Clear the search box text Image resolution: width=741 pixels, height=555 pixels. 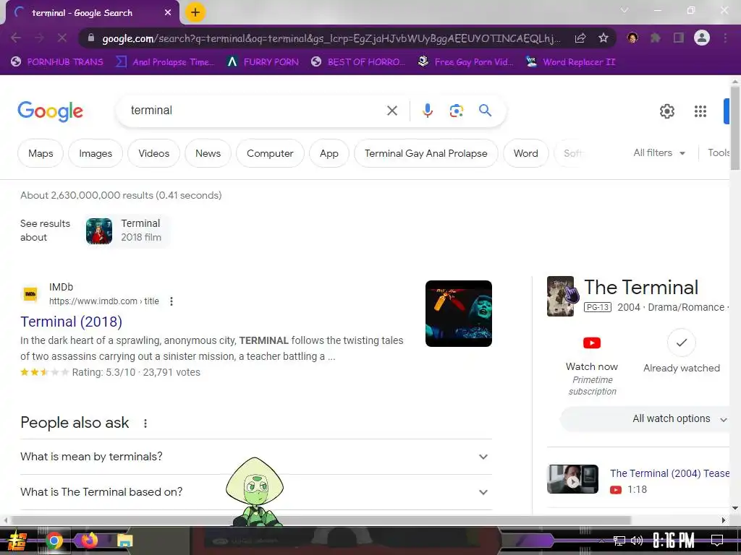[x=391, y=111]
